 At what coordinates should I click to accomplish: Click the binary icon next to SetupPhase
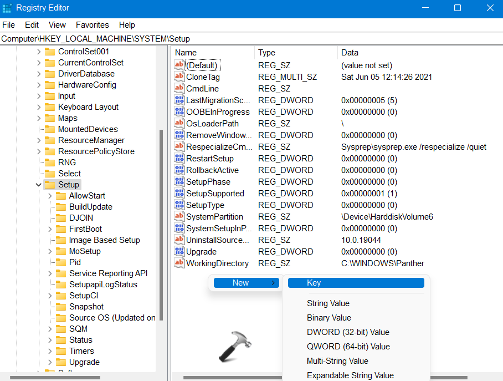[x=179, y=182]
